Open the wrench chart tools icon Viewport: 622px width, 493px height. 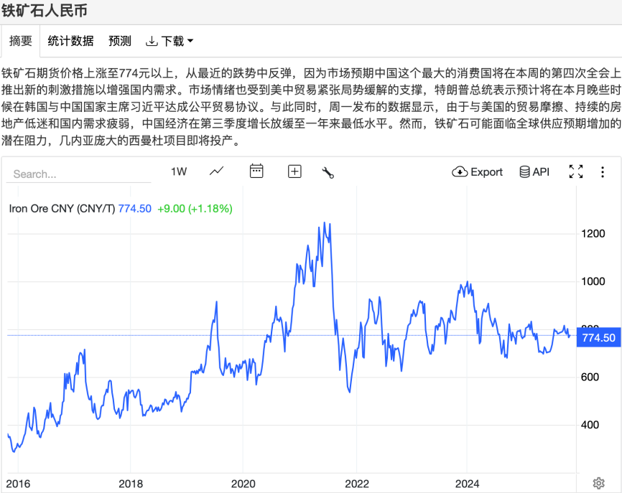pyautogui.click(x=328, y=172)
